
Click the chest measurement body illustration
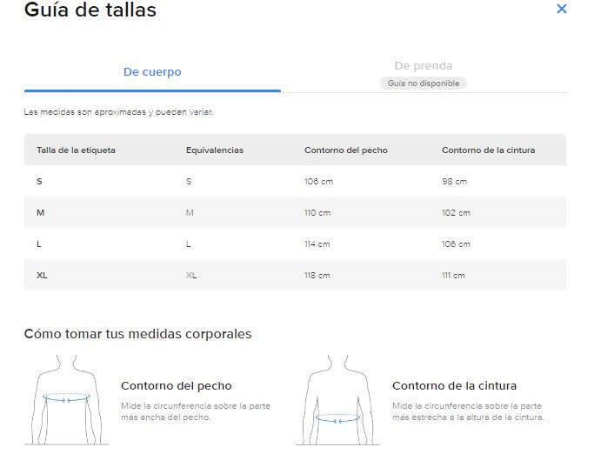click(66, 399)
